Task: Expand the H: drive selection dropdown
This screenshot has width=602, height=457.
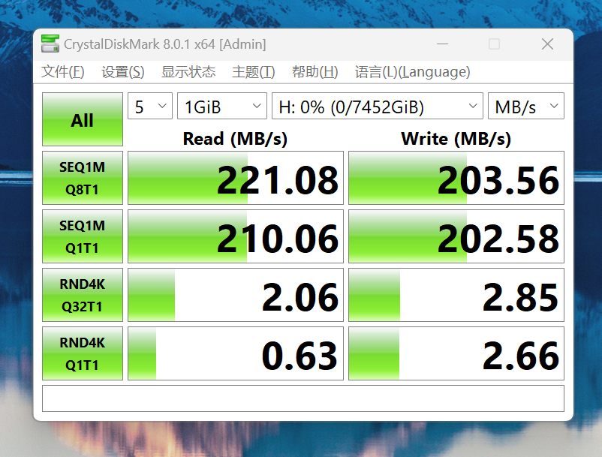Action: (378, 106)
